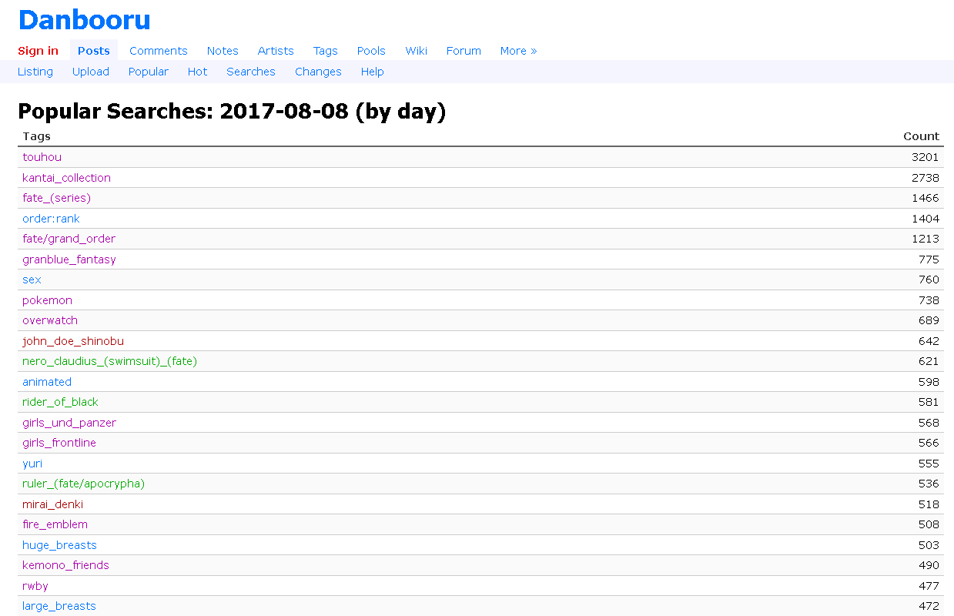Open the kemono_friends tag

pos(65,565)
